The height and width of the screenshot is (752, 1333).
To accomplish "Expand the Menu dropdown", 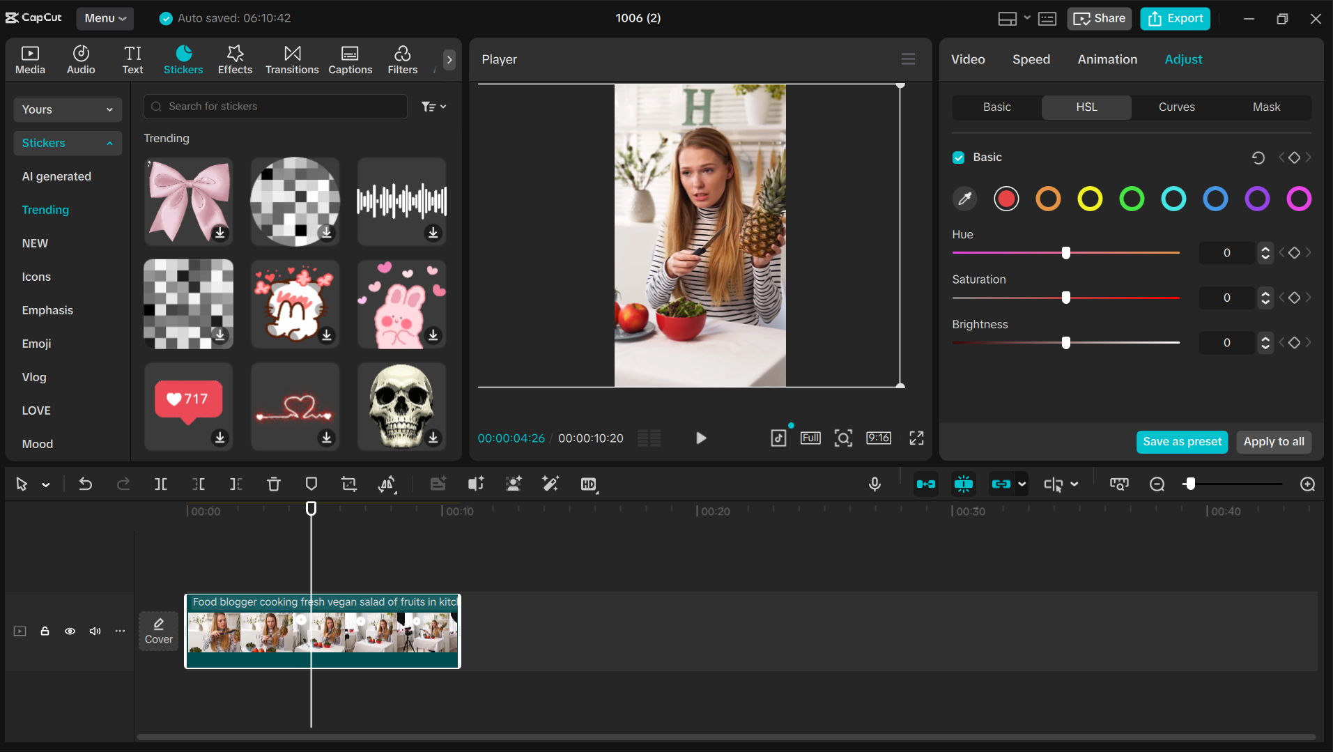I will [105, 18].
